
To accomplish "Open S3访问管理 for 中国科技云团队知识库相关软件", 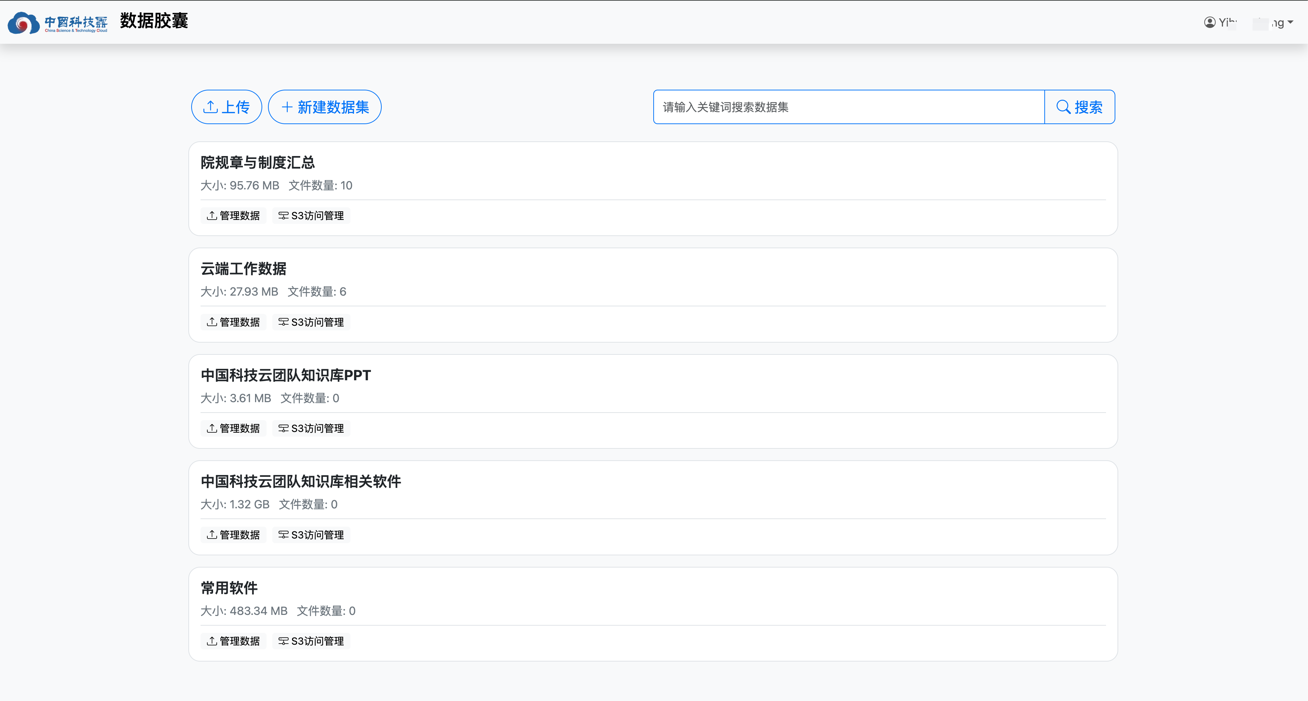I will point(311,535).
